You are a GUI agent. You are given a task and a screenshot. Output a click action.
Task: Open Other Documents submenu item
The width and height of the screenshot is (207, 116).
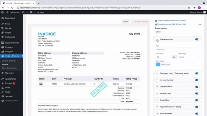click(x=9, y=68)
